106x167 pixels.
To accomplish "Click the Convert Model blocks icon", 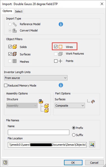I will 15,31.
